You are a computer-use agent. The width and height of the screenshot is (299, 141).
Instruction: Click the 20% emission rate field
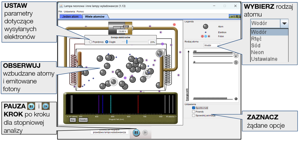click(x=152, y=42)
